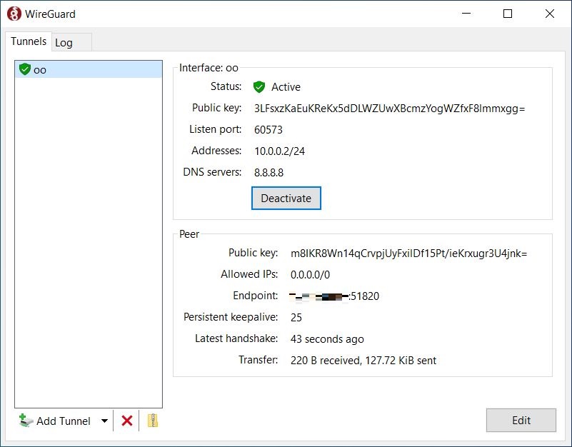Click the Add Tunnel plus icon

point(26,421)
